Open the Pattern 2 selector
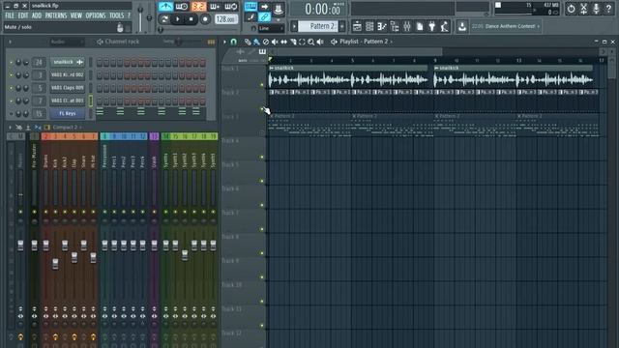619x348 pixels. click(318, 26)
